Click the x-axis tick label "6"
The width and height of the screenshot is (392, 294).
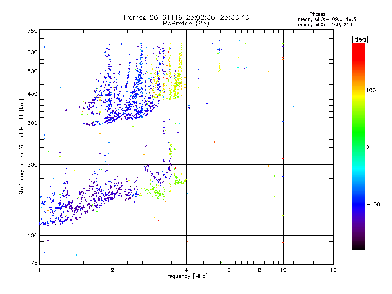pyautogui.click(x=229, y=270)
